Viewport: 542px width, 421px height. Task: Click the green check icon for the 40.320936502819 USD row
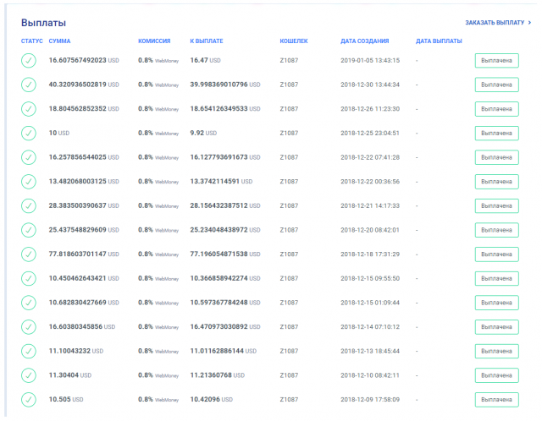pos(29,85)
